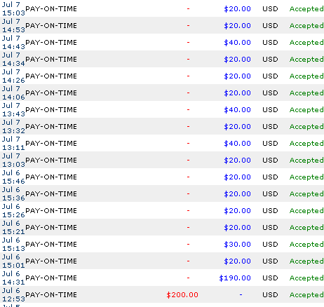324x307 pixels.
Task: Select the $20.00 amount at Jul 7 14:53
Action: pyautogui.click(x=237, y=25)
